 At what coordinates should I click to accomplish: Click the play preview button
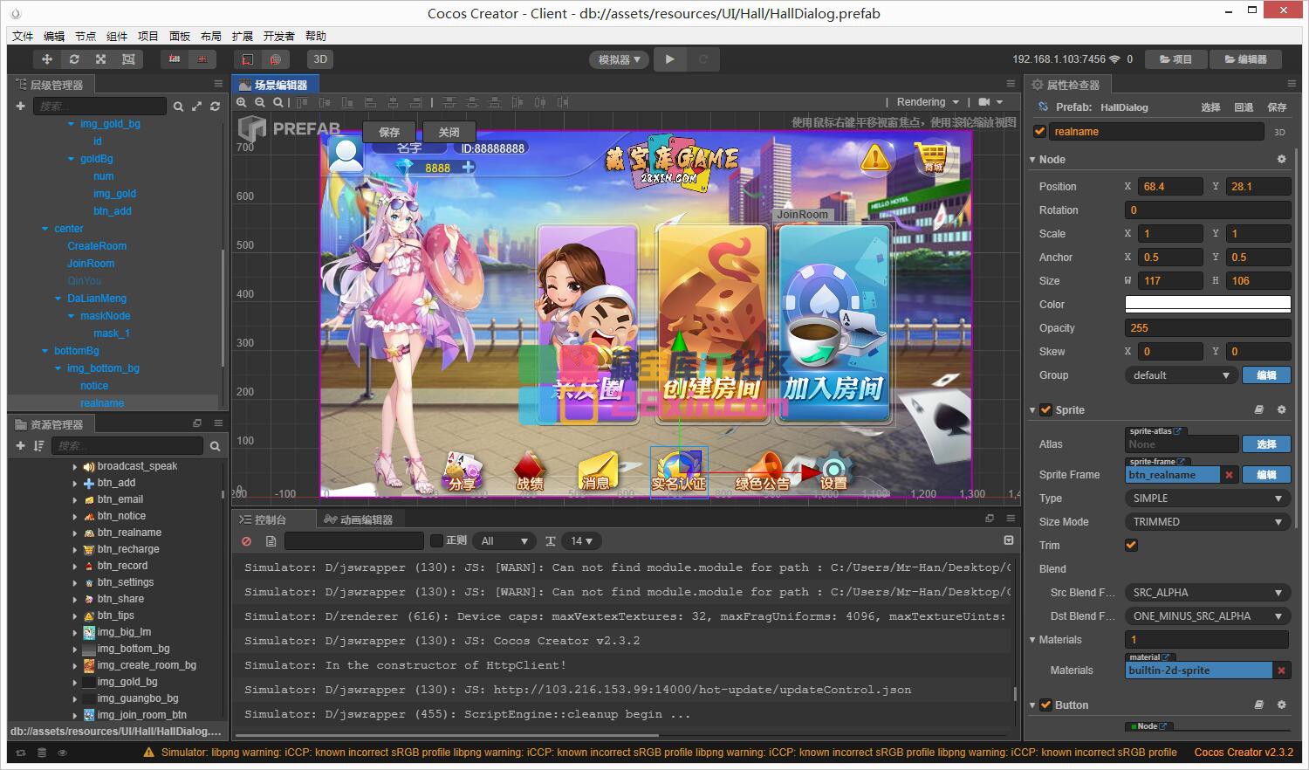pos(669,59)
